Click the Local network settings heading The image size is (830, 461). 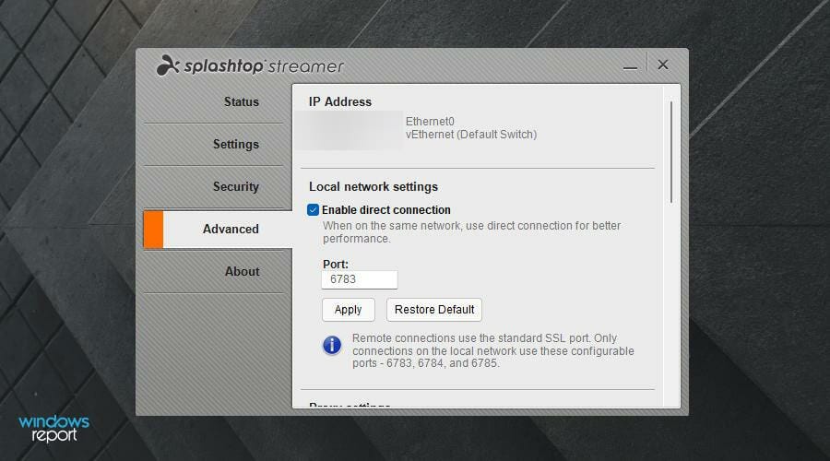(x=373, y=187)
